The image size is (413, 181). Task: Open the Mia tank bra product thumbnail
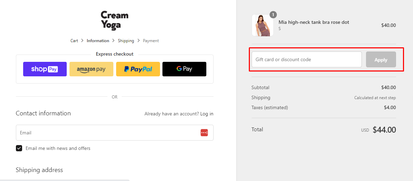click(263, 25)
